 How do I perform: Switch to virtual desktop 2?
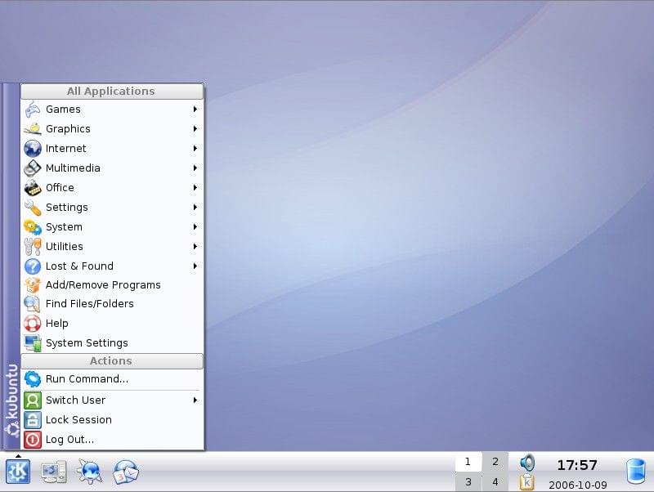coord(495,462)
